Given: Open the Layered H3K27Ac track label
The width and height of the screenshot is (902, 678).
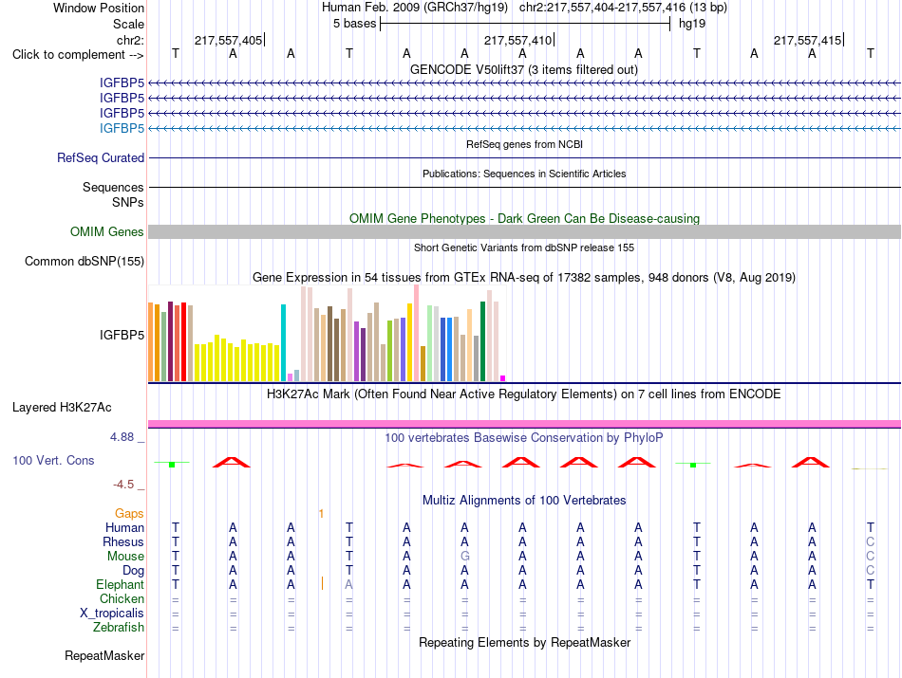Looking at the screenshot, I should pyautogui.click(x=62, y=408).
